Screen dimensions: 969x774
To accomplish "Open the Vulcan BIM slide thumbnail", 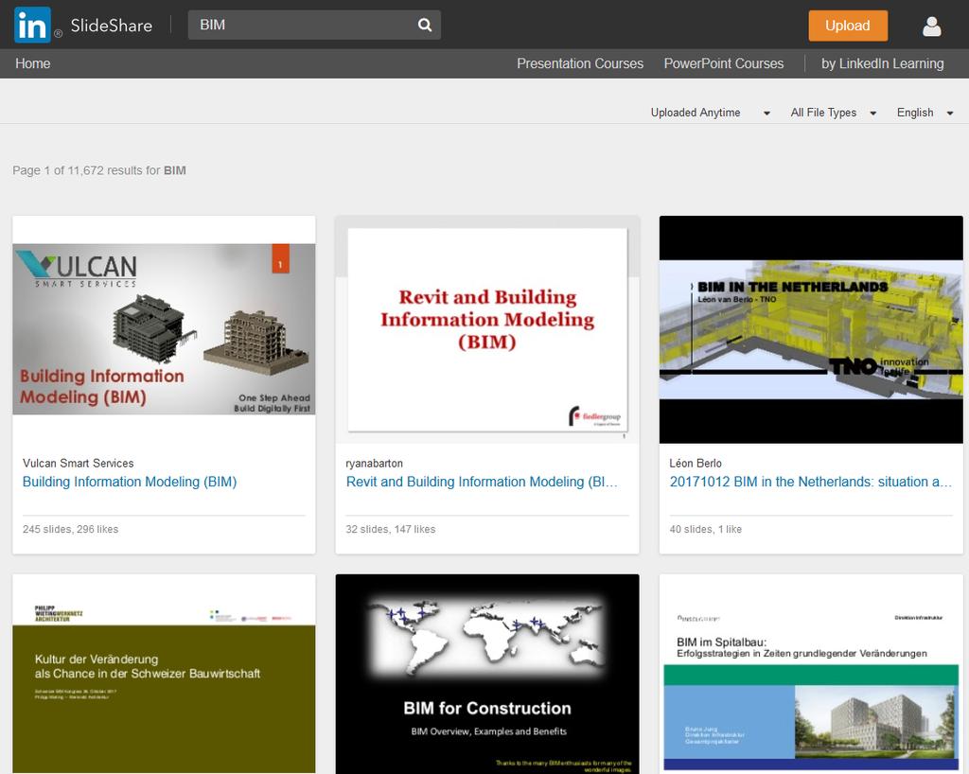I will coord(164,329).
